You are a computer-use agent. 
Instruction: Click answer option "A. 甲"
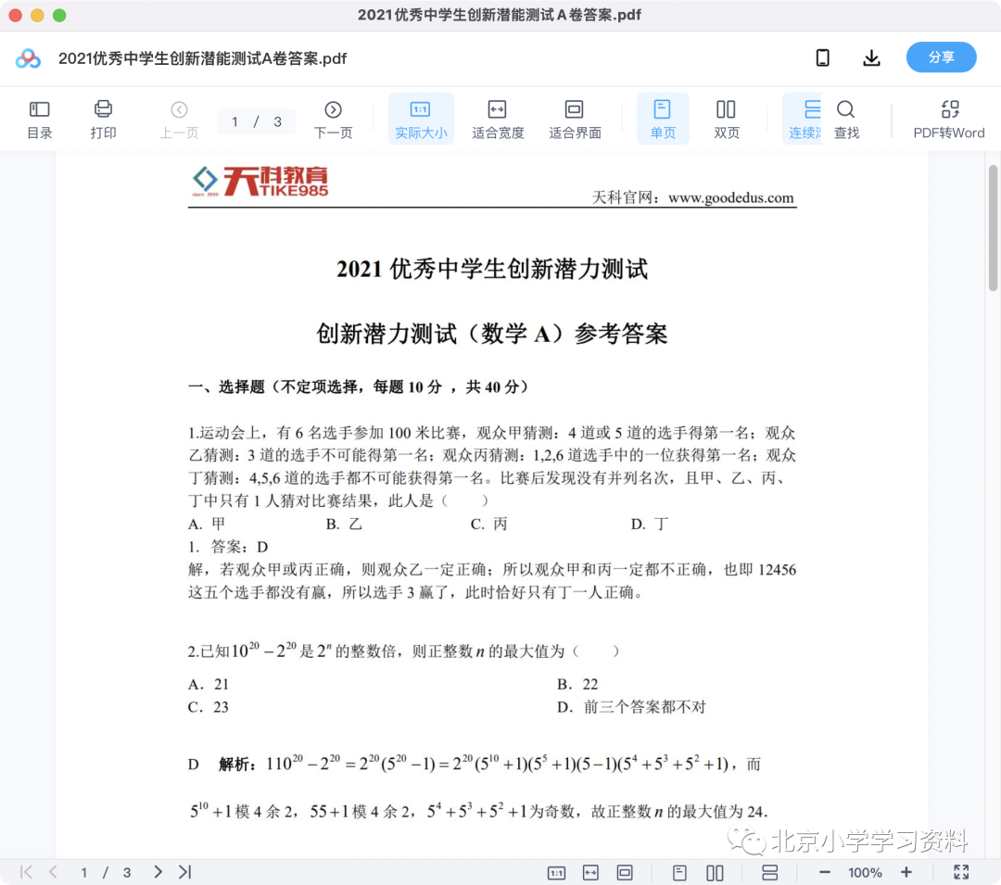point(207,525)
